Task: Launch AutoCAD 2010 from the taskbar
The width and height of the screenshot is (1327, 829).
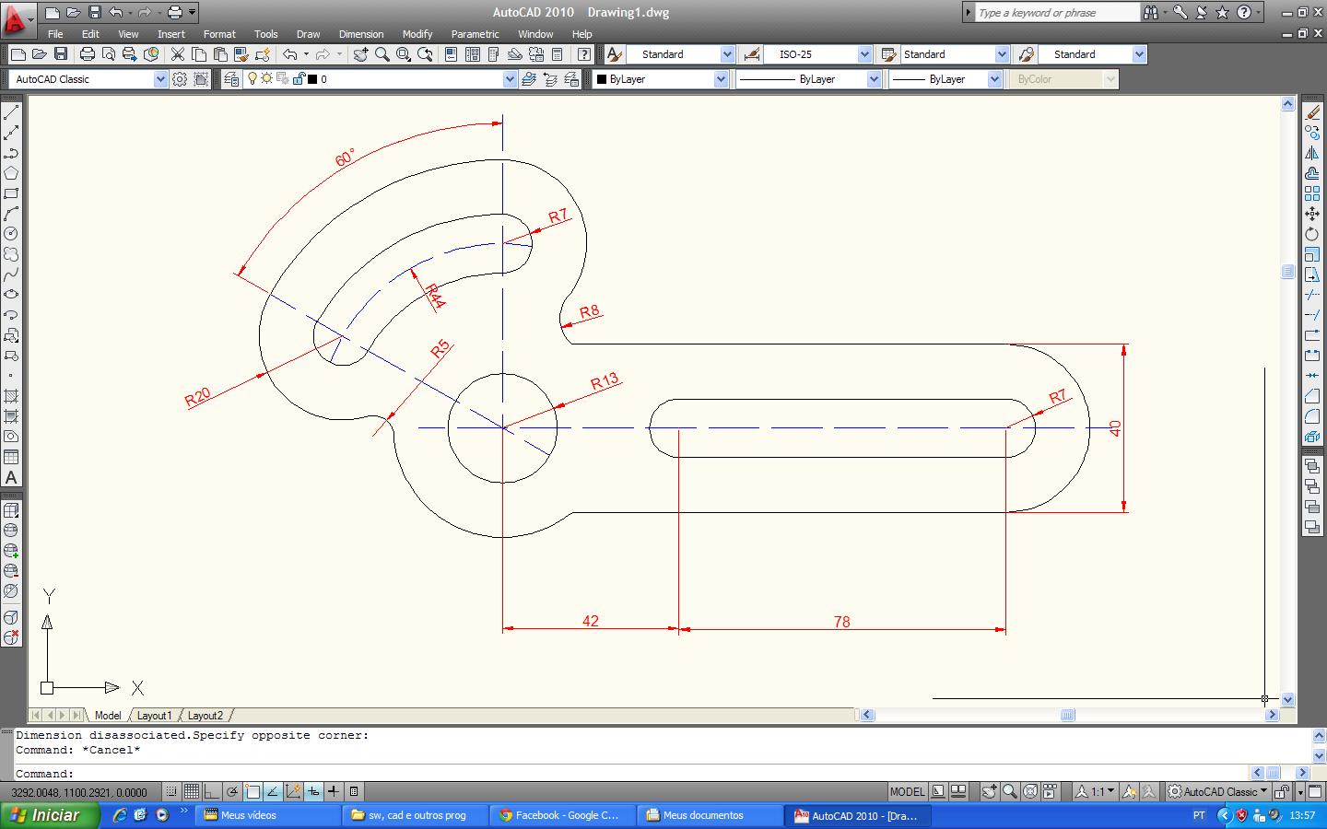Action: 855,815
